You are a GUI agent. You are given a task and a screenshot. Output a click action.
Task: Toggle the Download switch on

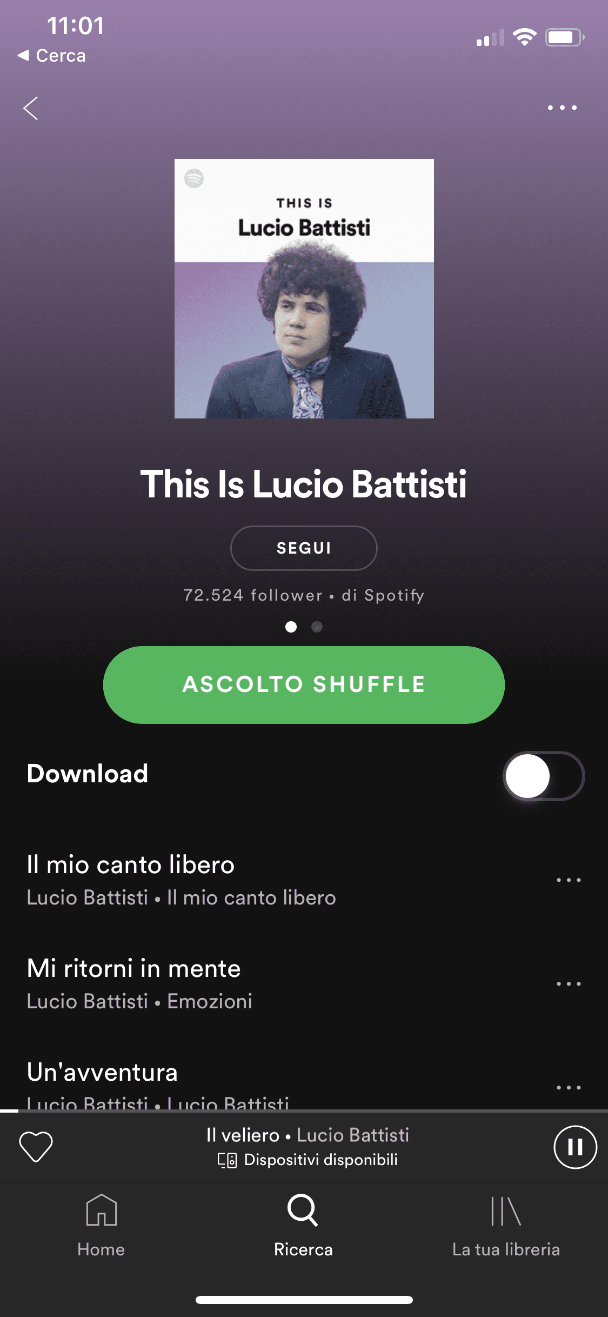pyautogui.click(x=544, y=776)
